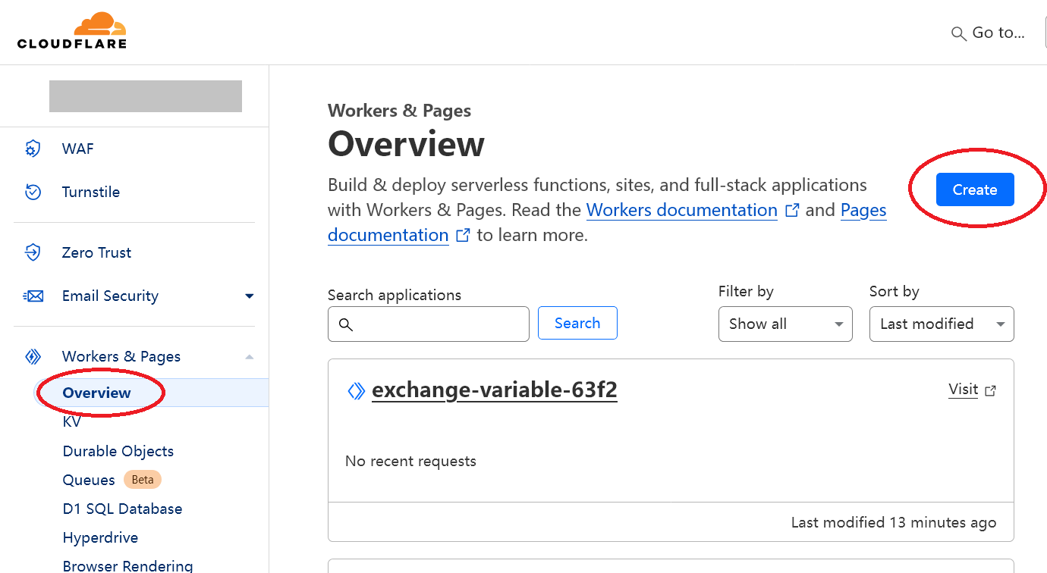
Task: Click the Go to... quick search
Action: pos(988,33)
